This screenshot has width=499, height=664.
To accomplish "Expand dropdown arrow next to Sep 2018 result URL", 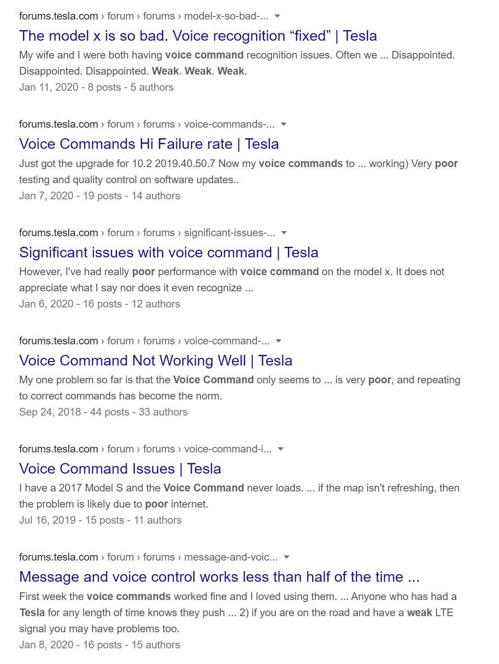I will (x=279, y=341).
